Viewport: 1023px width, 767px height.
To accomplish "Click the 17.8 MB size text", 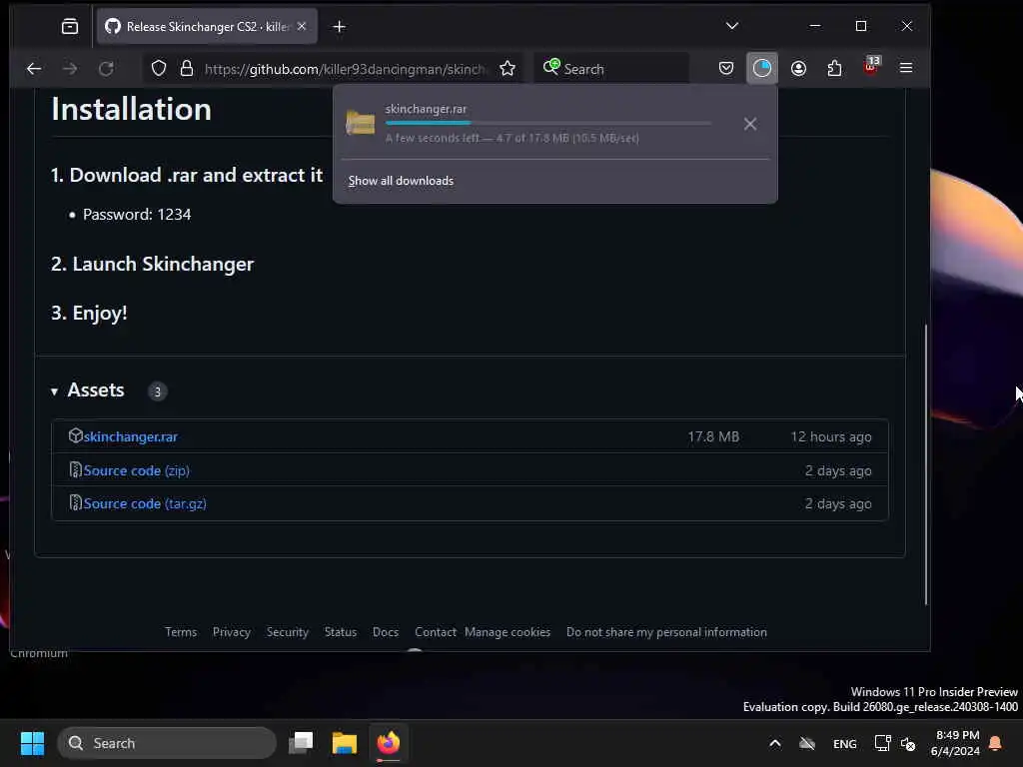I will (713, 437).
